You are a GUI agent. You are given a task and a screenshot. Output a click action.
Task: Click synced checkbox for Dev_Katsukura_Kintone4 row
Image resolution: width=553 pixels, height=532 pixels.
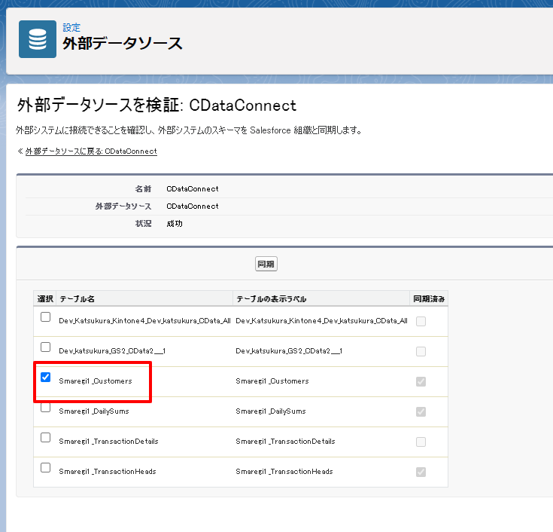[421, 321]
